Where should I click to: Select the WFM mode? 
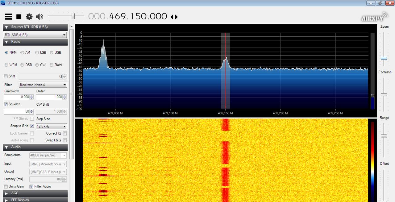(x=6, y=65)
